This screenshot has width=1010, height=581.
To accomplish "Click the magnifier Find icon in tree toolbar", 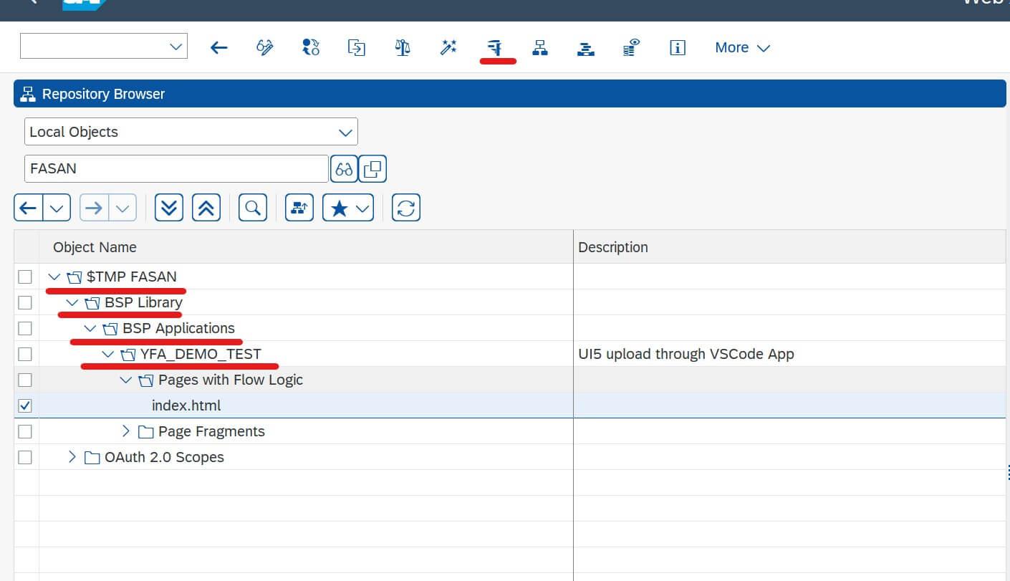I will coord(252,208).
